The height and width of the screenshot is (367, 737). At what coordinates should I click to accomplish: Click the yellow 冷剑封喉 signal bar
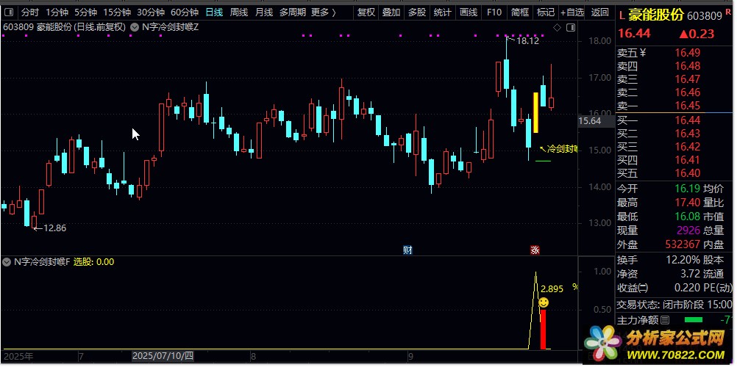(x=535, y=112)
